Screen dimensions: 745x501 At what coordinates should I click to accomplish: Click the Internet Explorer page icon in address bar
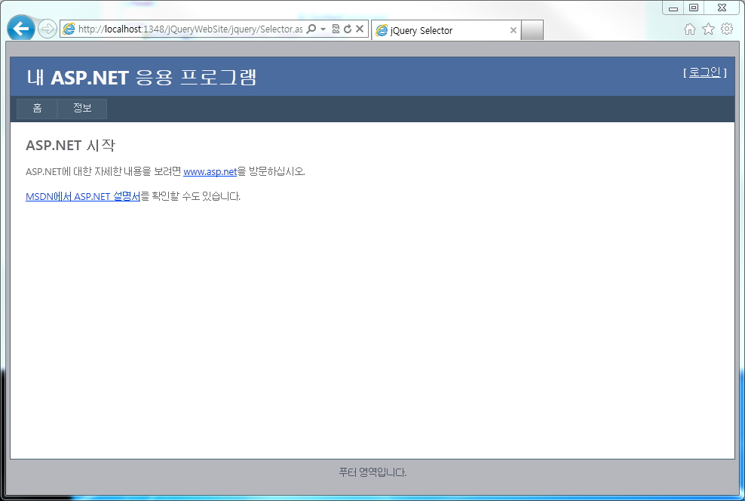tap(69, 29)
